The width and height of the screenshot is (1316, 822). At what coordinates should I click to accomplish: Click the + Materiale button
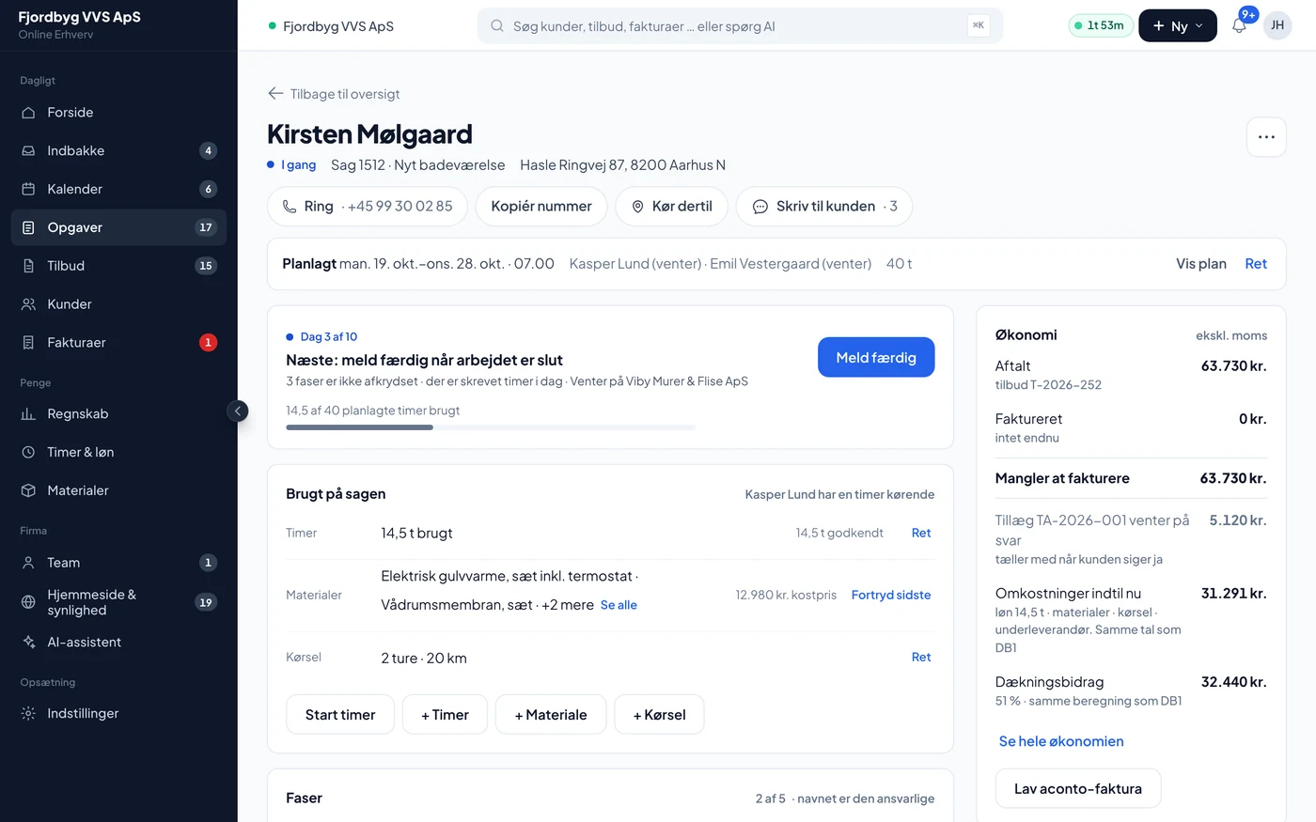coord(551,715)
